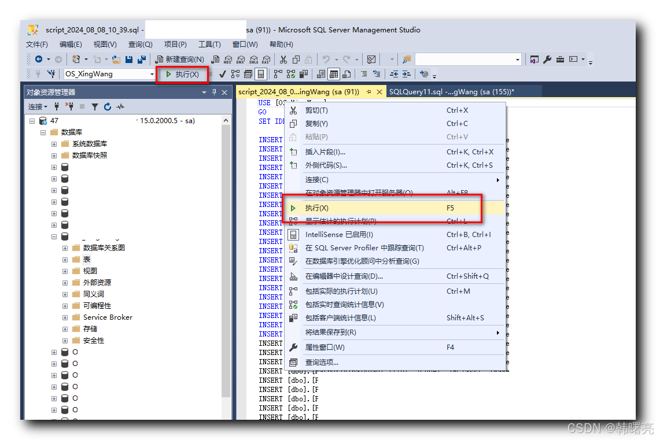
Task: Click the DAX query icon
Action: (266, 60)
